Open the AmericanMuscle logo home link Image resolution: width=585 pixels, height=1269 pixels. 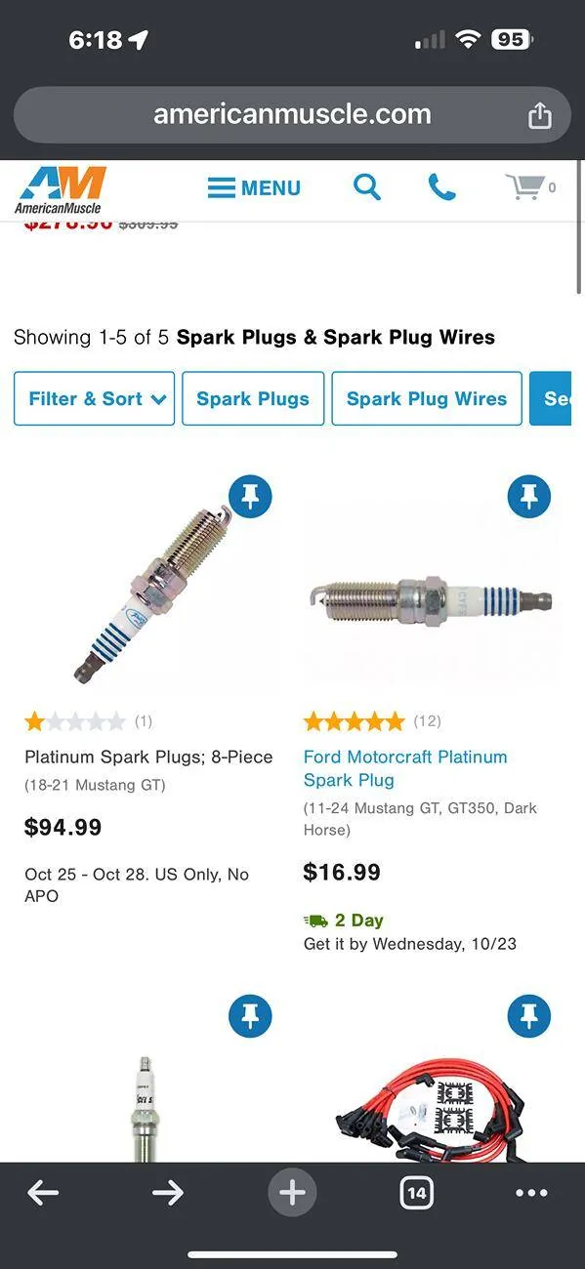60,188
